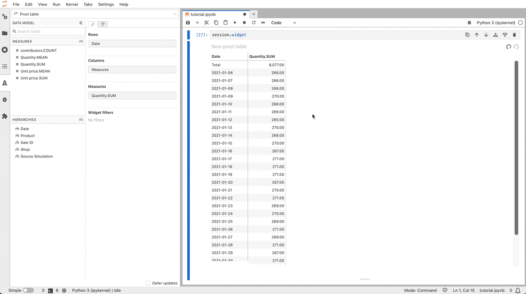This screenshot has width=526, height=294.
Task: Open the Code cell type dropdown
Action: (x=283, y=23)
